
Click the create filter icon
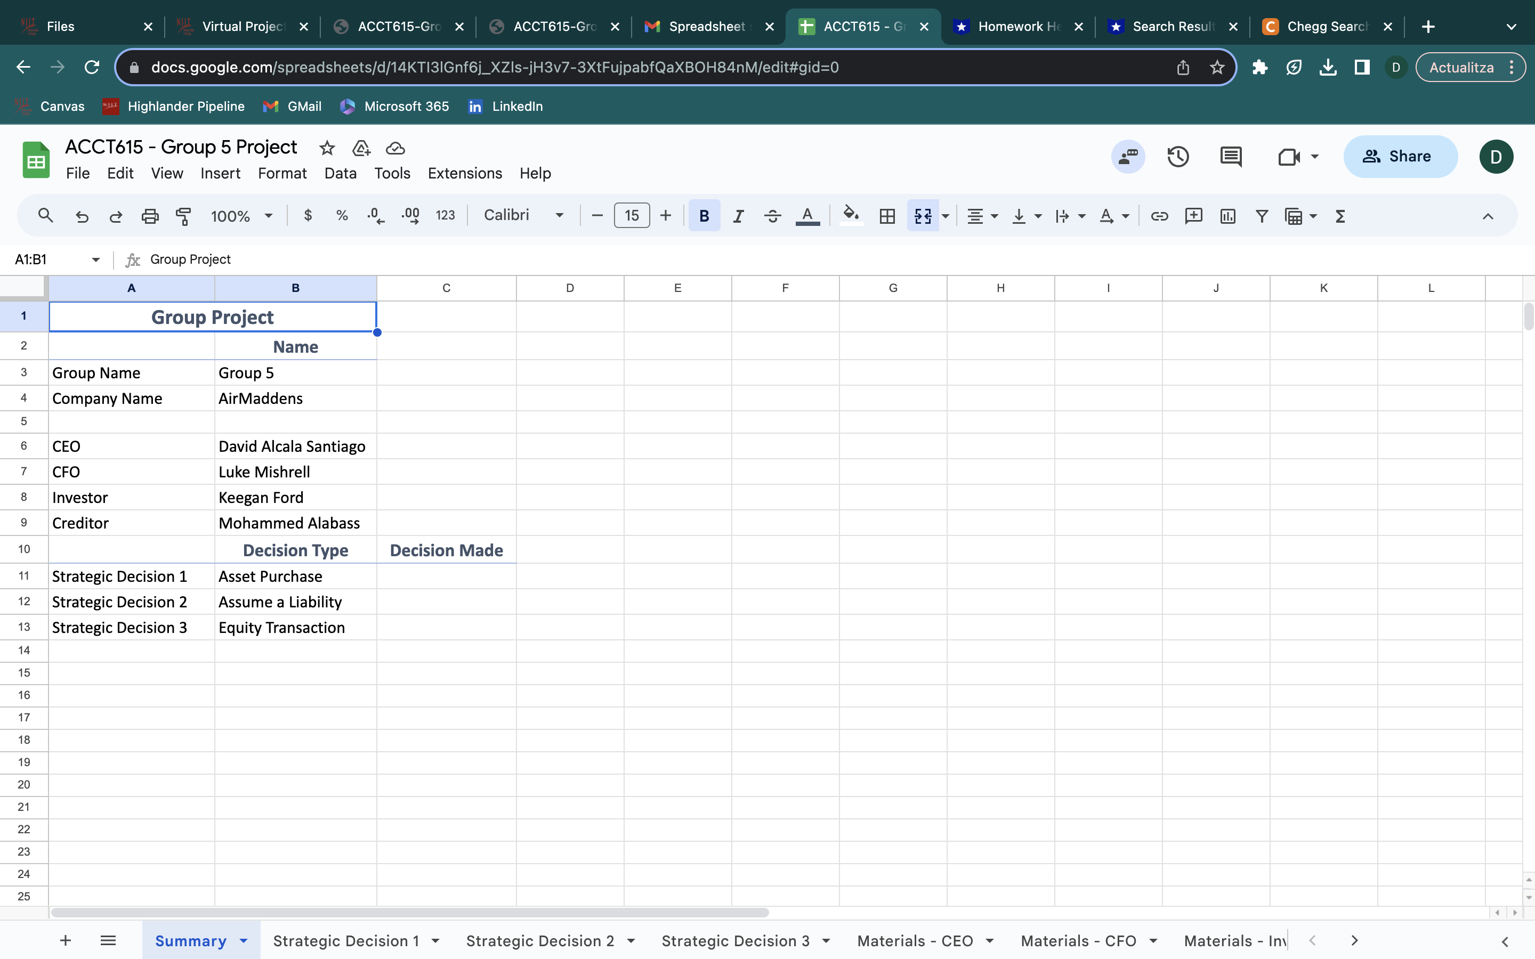[1262, 216]
